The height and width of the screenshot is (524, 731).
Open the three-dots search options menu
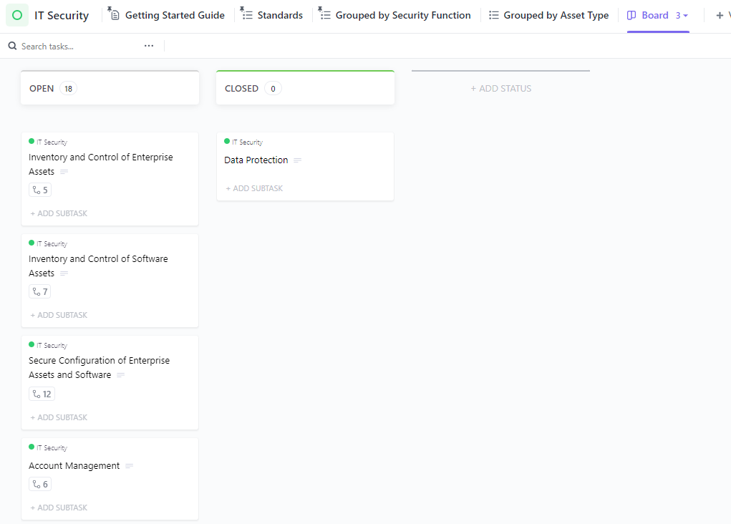click(149, 46)
